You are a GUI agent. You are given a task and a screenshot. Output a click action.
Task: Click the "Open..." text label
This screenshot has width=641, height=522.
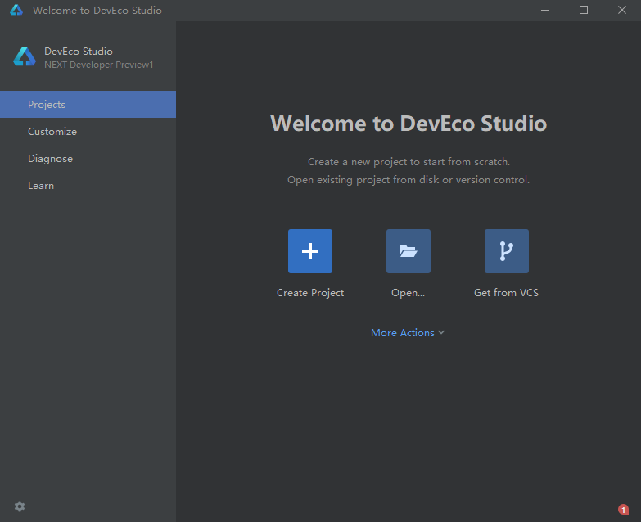click(x=409, y=293)
